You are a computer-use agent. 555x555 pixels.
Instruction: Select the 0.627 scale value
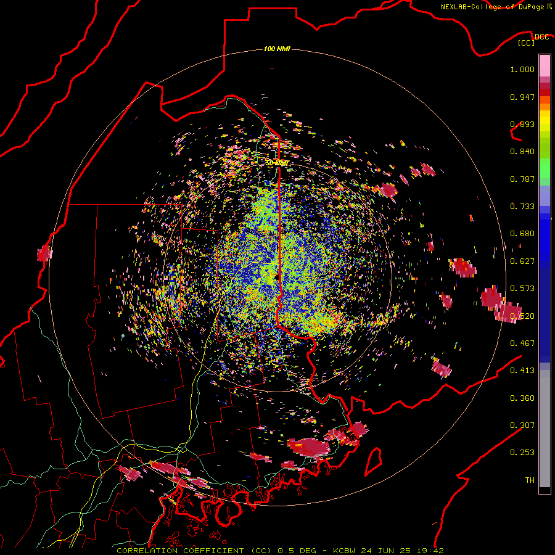pyautogui.click(x=522, y=261)
